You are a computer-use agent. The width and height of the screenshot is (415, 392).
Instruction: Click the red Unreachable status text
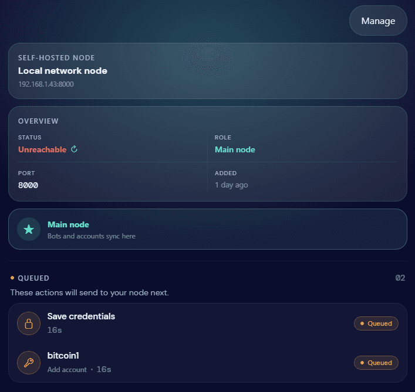[x=42, y=149]
